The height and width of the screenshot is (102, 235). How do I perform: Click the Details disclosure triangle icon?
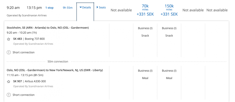[x=81, y=8]
